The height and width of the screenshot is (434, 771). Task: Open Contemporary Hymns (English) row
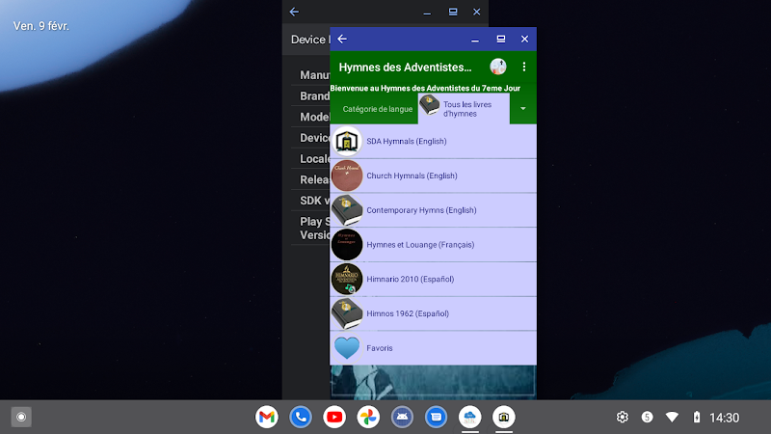[433, 210]
